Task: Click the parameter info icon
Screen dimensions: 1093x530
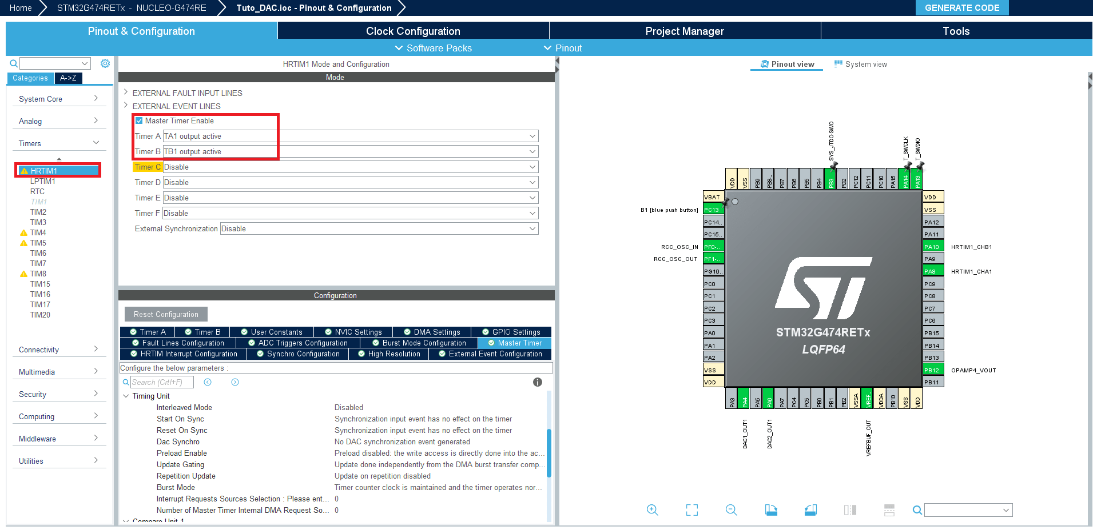Action: coord(538,382)
